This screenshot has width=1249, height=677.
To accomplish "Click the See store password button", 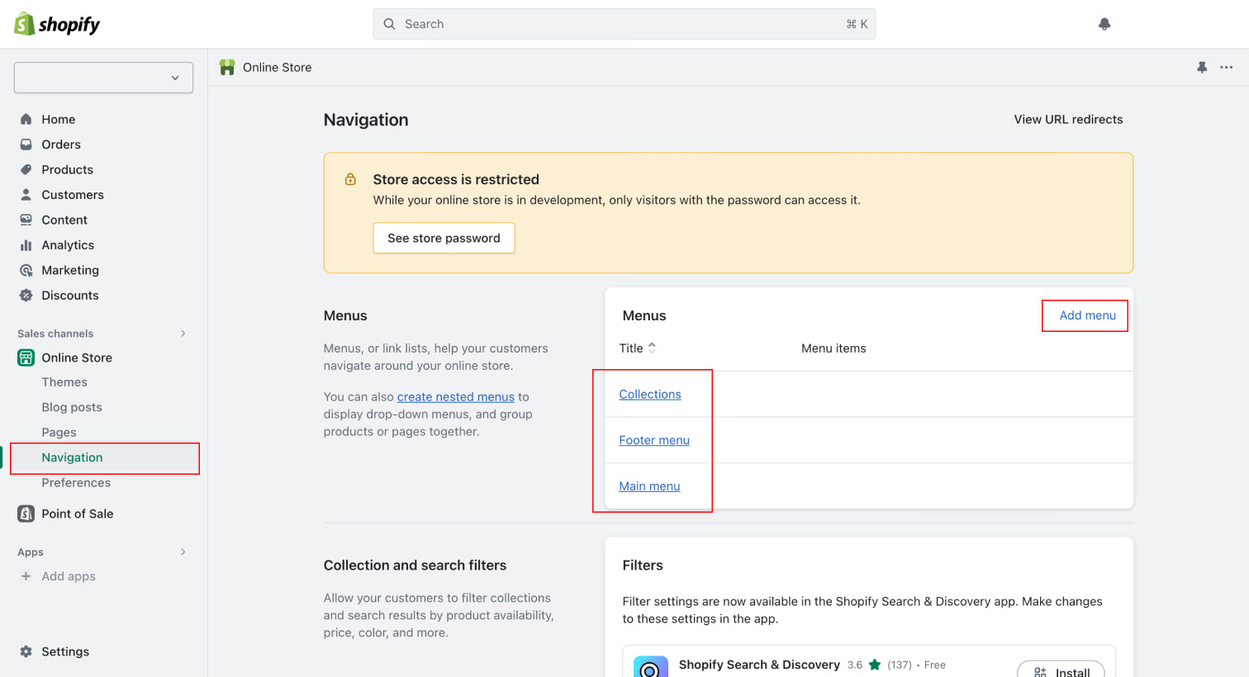I will click(x=444, y=238).
